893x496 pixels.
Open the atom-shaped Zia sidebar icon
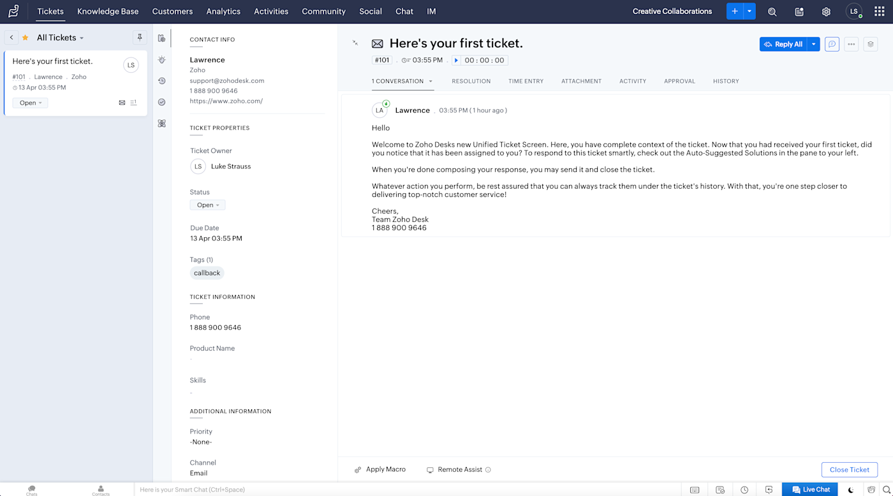click(x=161, y=123)
